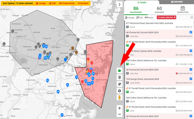
Task: Click Assign in the yellow banner
Action: click(41, 3)
